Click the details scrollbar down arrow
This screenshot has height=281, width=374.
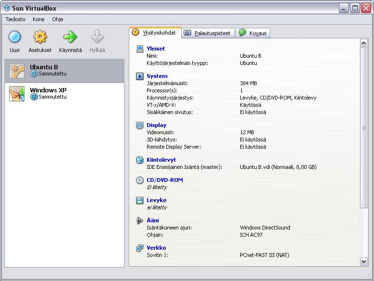click(364, 261)
